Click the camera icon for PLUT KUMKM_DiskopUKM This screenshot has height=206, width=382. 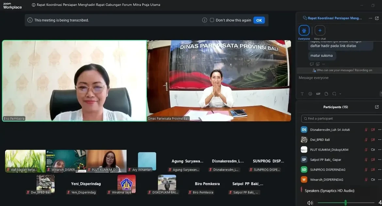point(373,150)
